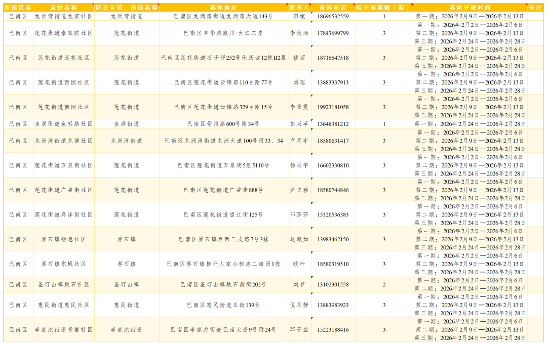Viewport: 547px width, 345px height.
Task: Select the 具体地址 column header
Action: pos(223,8)
